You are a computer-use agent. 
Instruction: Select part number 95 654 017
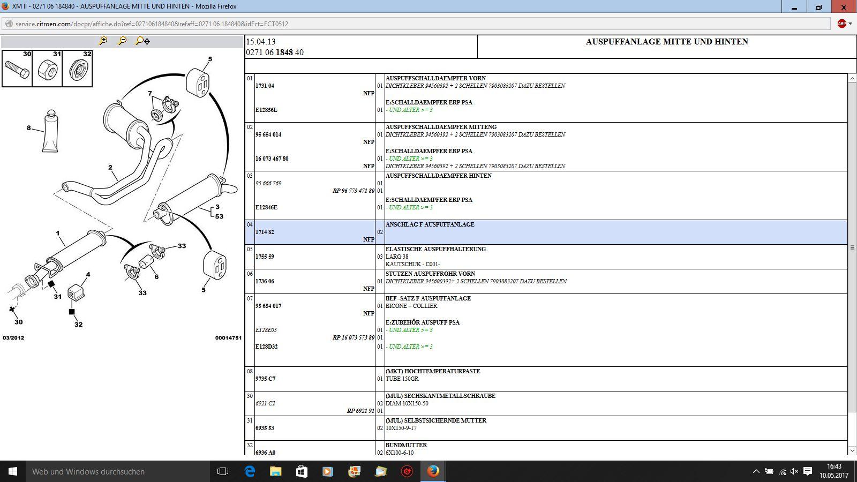[x=268, y=306]
